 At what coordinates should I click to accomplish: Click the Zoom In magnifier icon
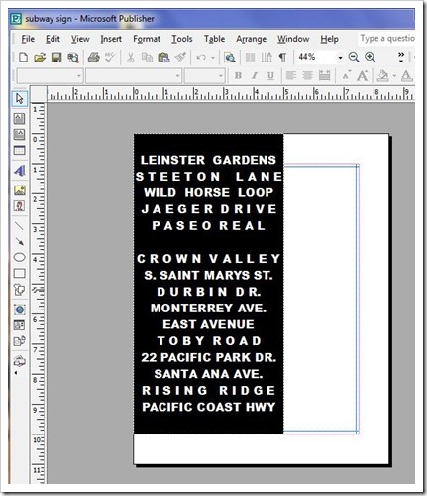[x=371, y=58]
